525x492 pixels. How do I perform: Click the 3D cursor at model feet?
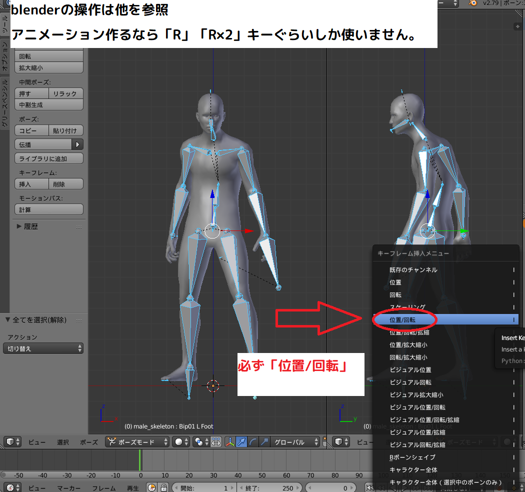coord(213,386)
